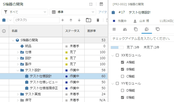Click the assignee name 山本 博

coord(144,21)
